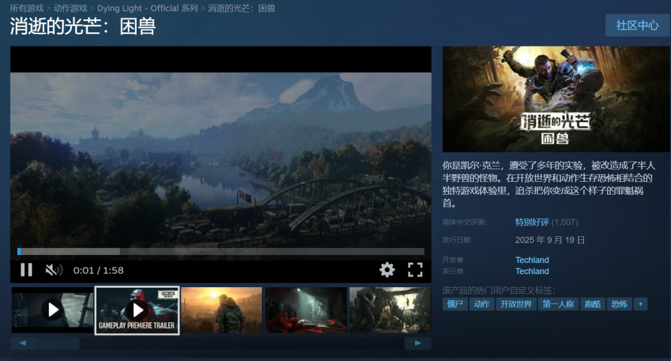
Task: Open developer Techland link
Action: pos(532,260)
